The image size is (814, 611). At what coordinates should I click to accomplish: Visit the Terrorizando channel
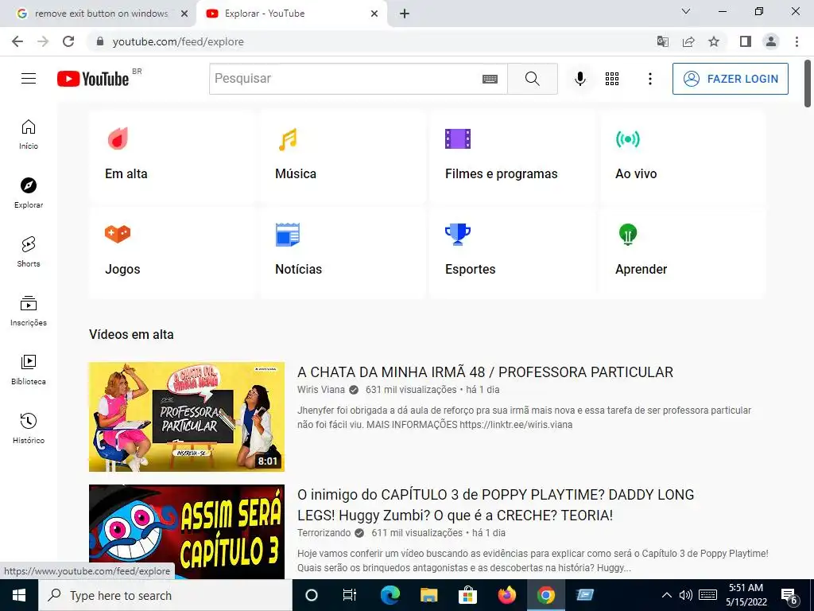324,533
